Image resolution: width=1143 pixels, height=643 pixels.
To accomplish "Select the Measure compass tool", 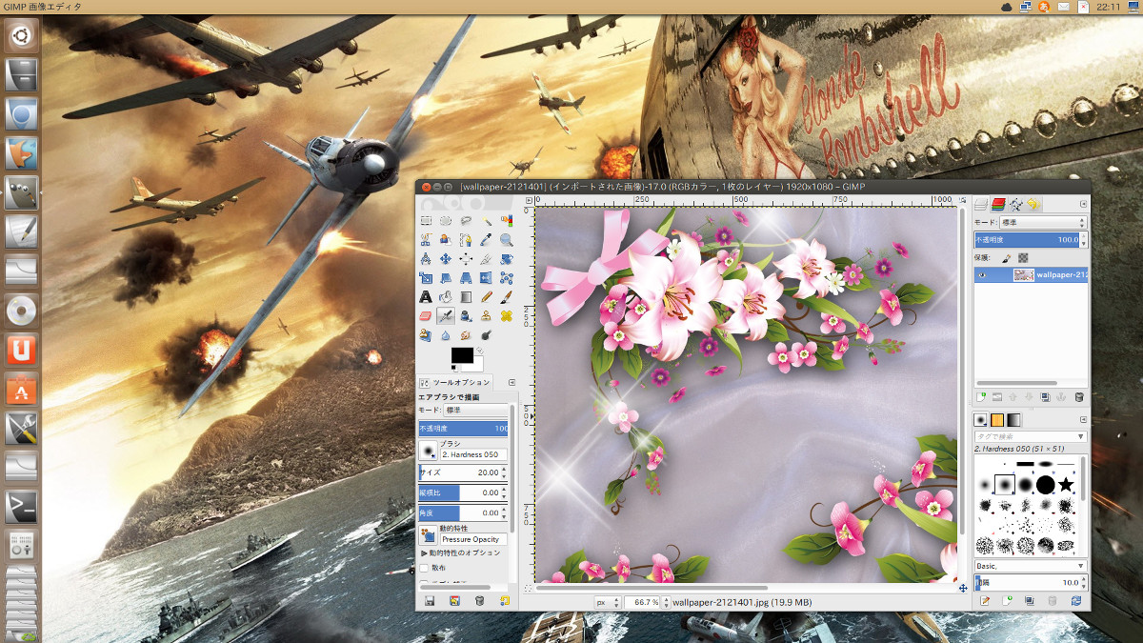I will click(426, 258).
